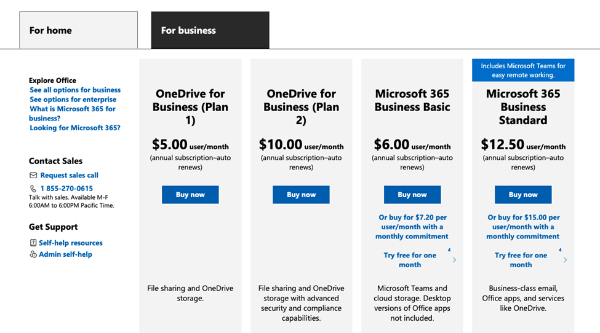Buy OneDrive for Business Plan 1 now
This screenshot has height=333, width=600.
click(x=190, y=195)
